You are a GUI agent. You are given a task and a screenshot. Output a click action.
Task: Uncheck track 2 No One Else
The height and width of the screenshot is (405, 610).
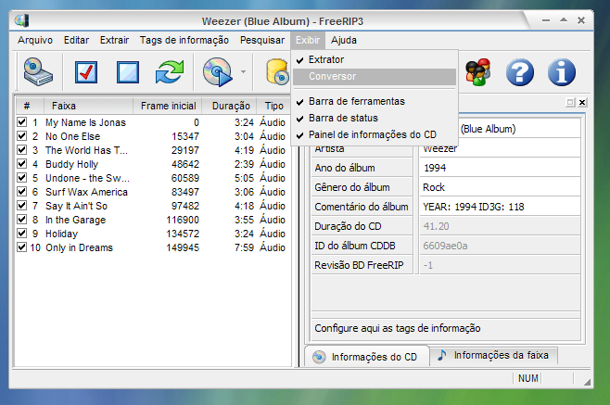(22, 136)
